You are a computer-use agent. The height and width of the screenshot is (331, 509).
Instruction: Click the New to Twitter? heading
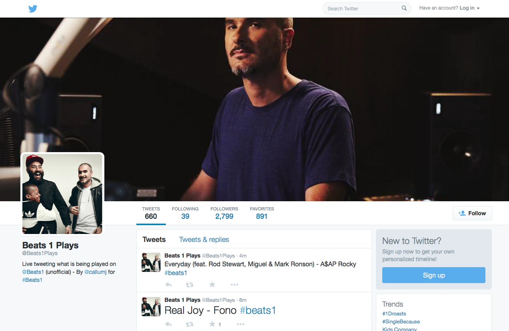(x=412, y=241)
